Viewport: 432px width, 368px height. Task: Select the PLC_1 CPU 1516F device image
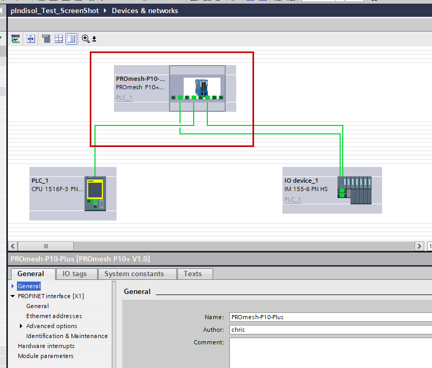click(x=95, y=194)
